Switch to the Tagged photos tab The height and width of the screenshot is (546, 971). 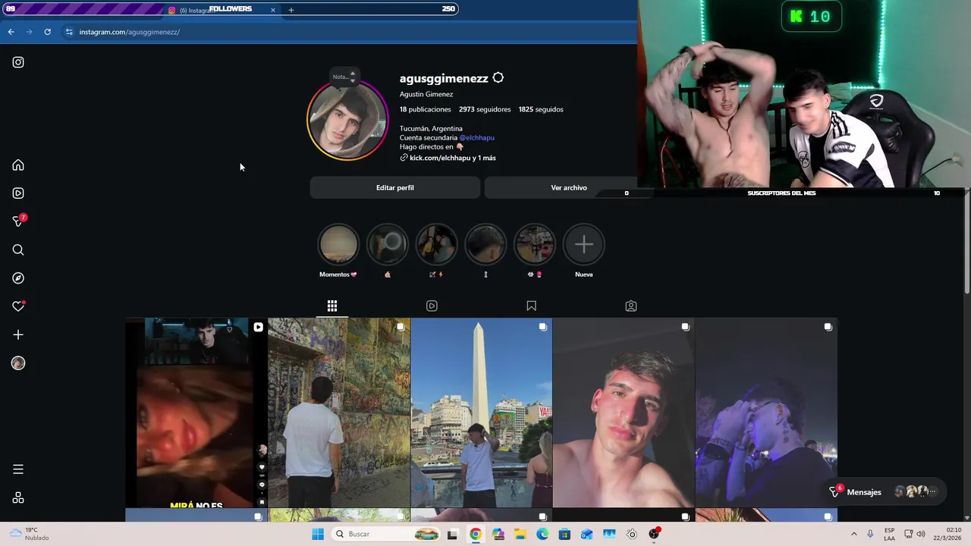631,306
